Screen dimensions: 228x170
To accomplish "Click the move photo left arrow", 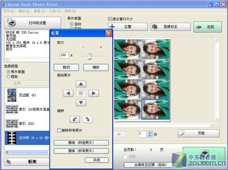I will click(68, 93).
